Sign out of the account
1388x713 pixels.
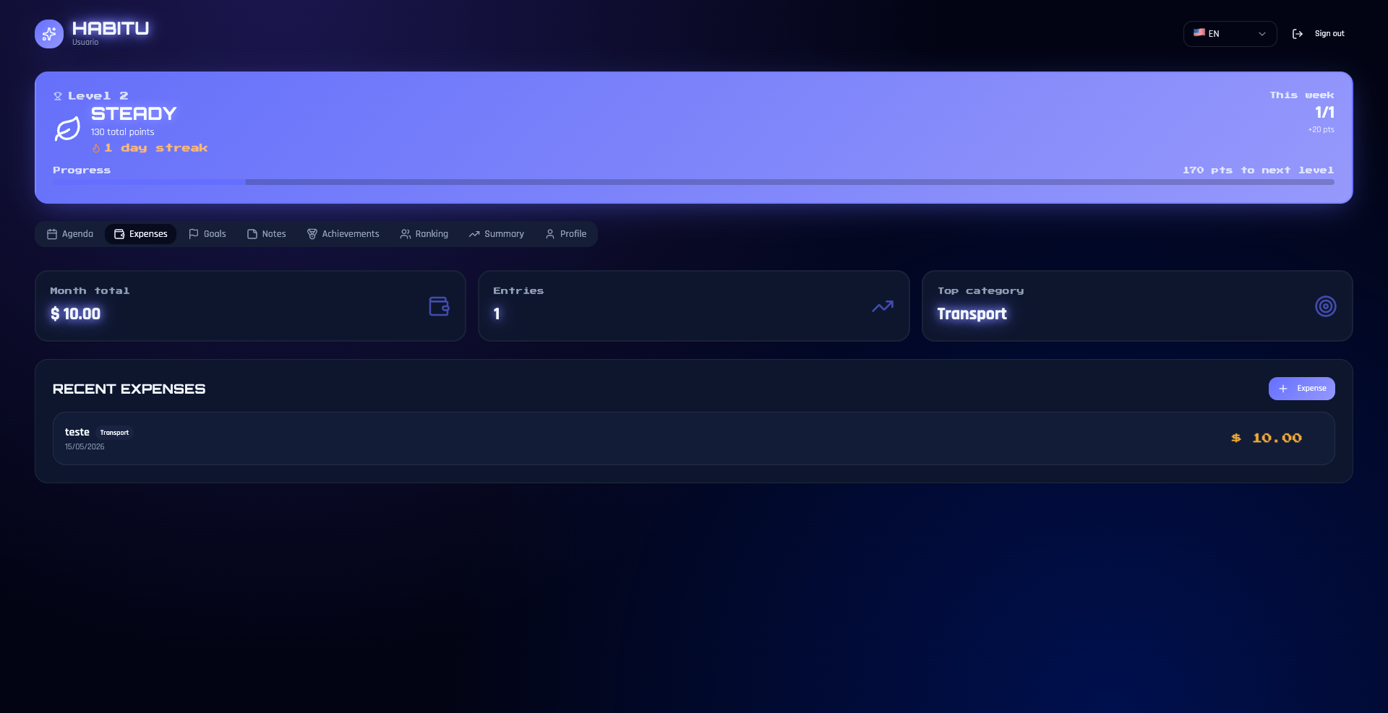[x=1319, y=34]
